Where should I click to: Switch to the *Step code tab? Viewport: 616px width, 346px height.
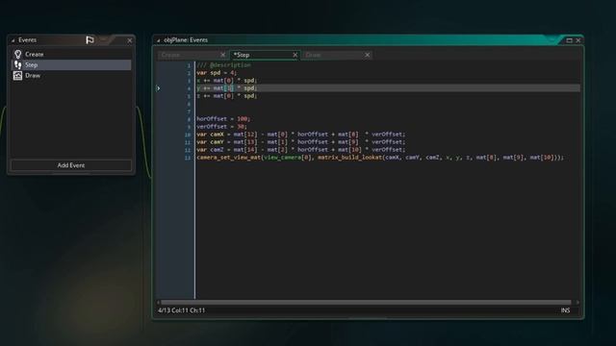(265, 55)
